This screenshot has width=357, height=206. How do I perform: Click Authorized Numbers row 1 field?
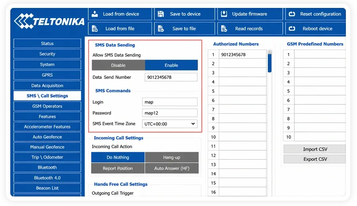(243, 55)
